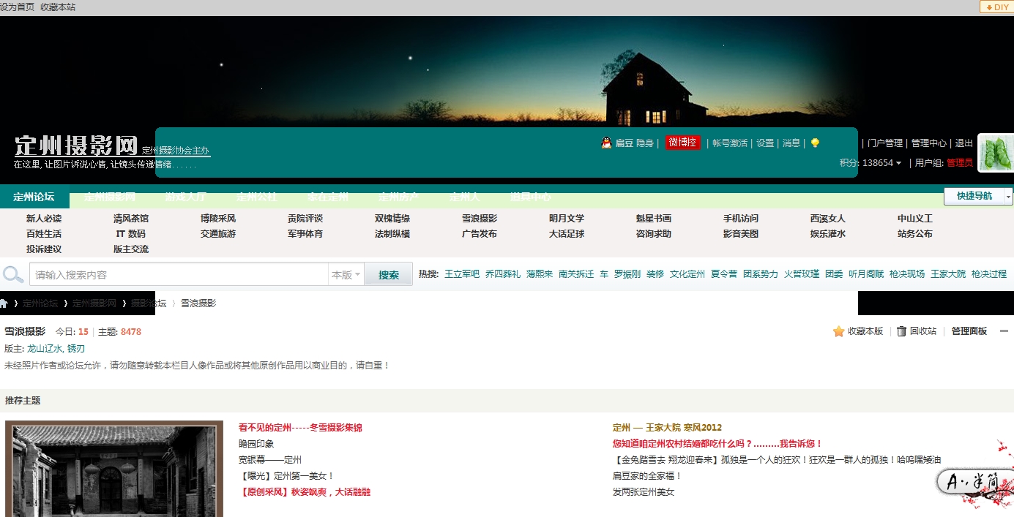Open 管理面板 link

pos(969,331)
